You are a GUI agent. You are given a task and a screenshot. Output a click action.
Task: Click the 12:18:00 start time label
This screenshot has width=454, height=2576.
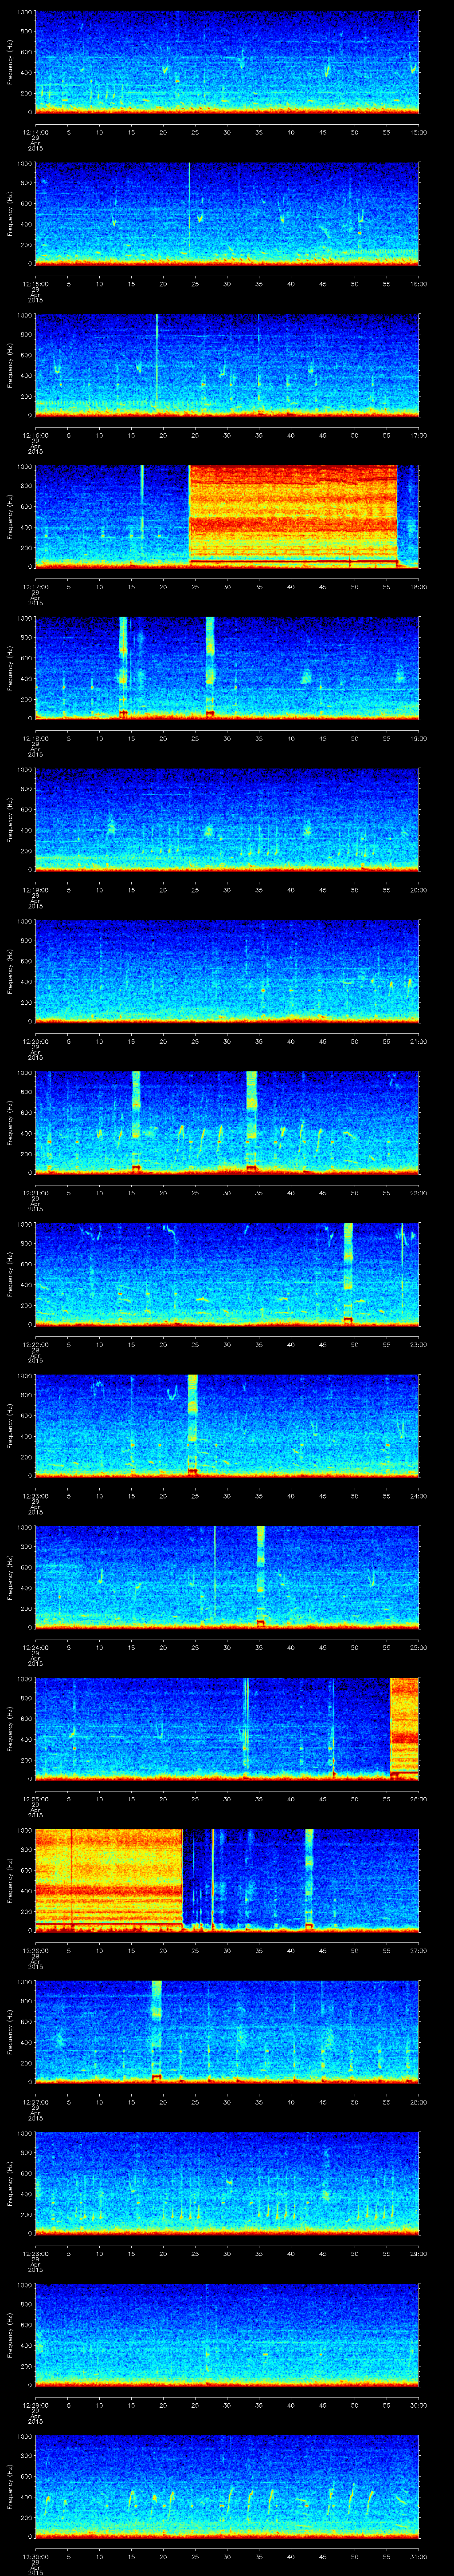click(x=35, y=738)
